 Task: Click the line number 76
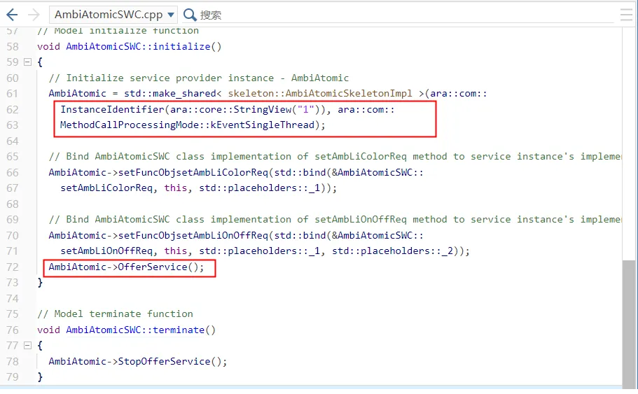point(13,330)
